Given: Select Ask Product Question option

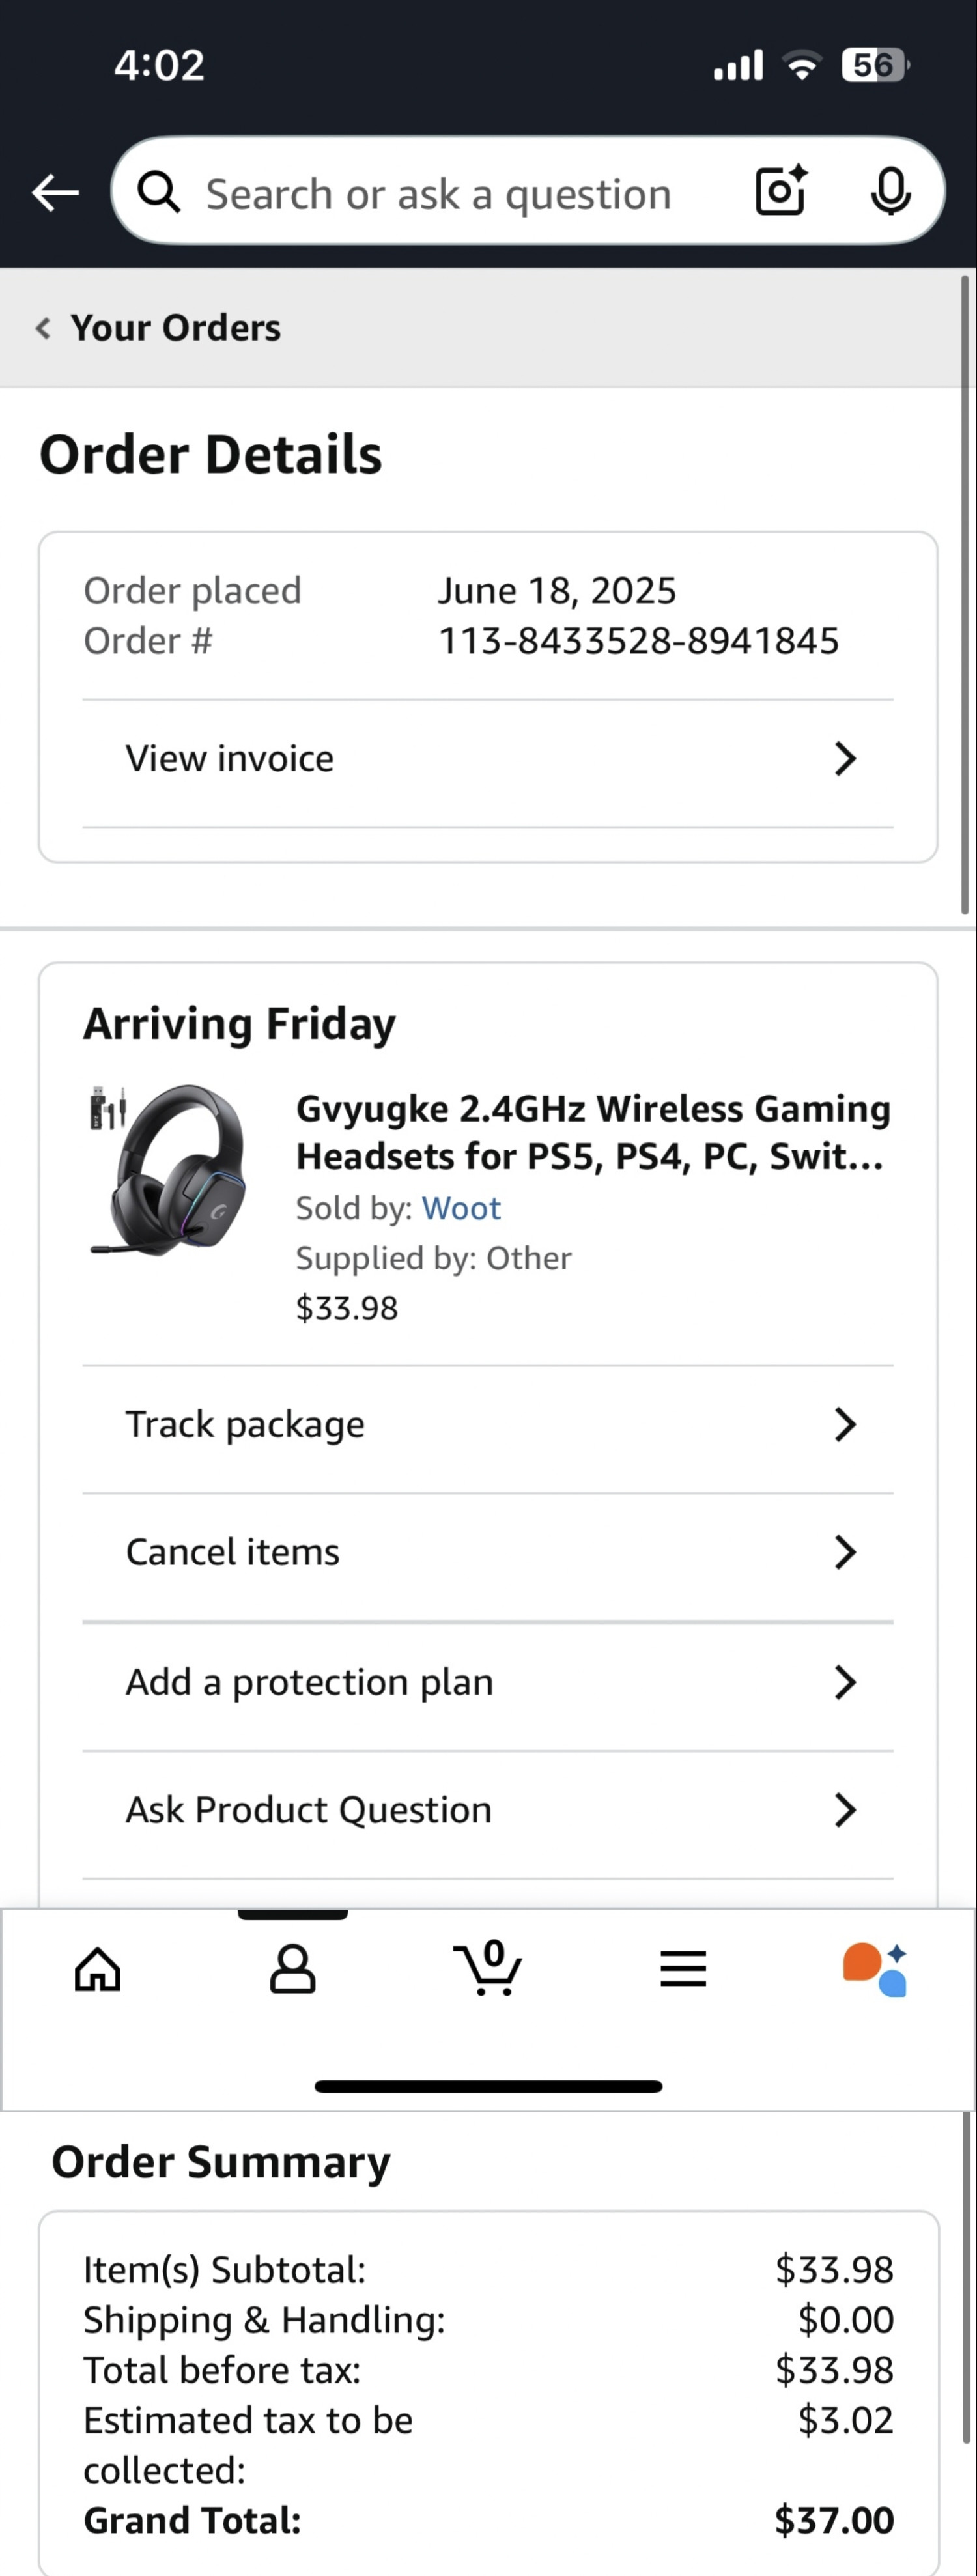Looking at the screenshot, I should click(308, 1810).
